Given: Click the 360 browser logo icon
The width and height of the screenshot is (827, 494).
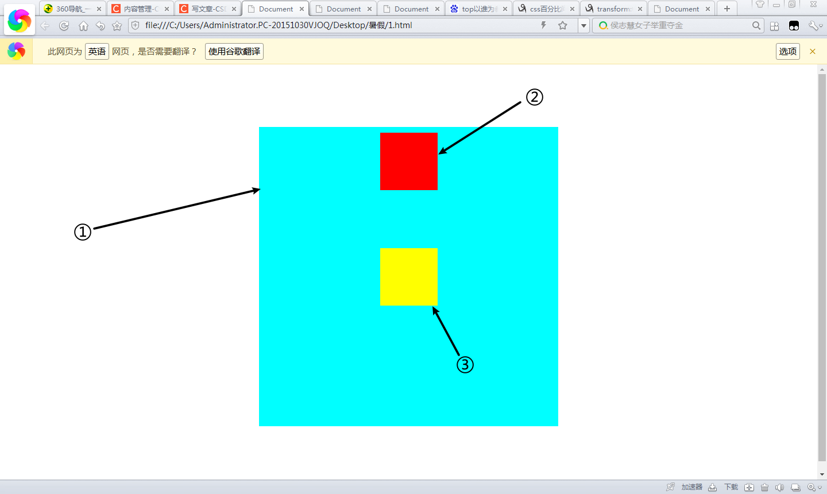Looking at the screenshot, I should [x=20, y=21].
